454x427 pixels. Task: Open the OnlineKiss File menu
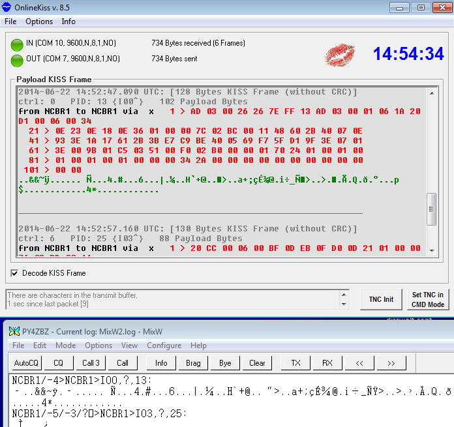coord(10,22)
